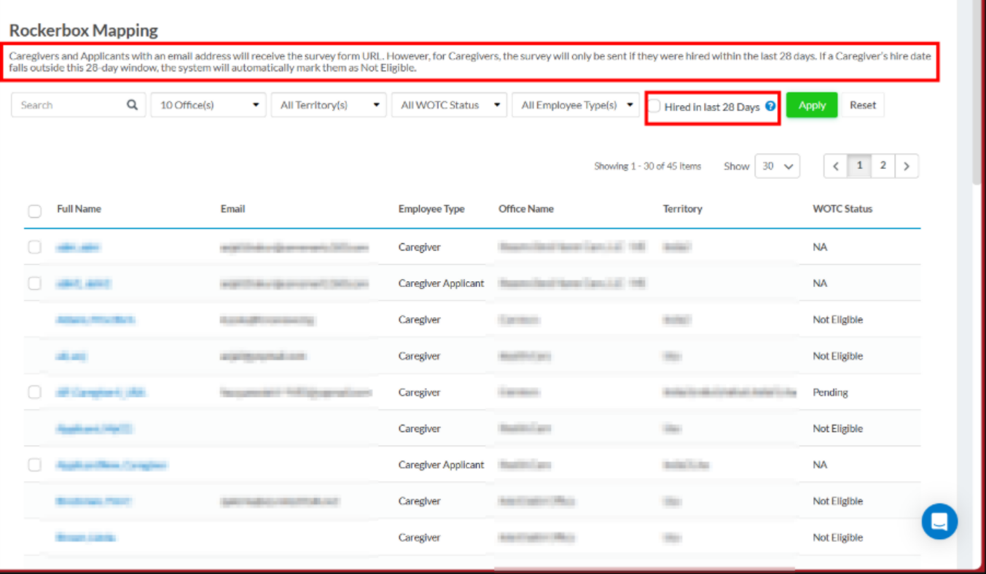
Task: Go to next page arrow
Action: tap(907, 166)
